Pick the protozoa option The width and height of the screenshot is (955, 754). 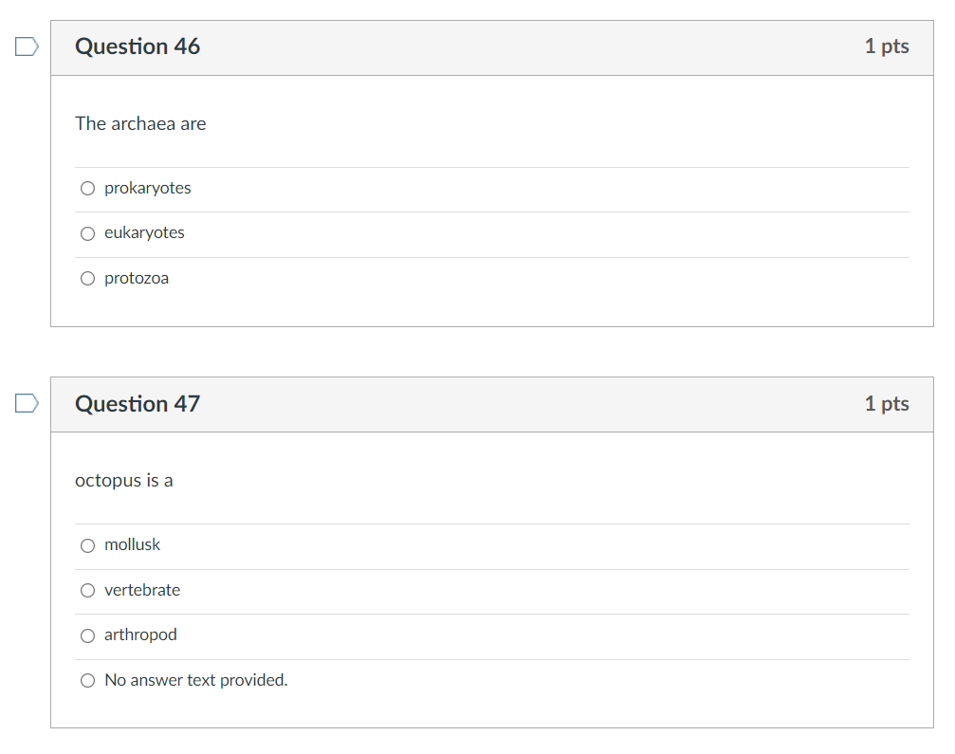87,278
